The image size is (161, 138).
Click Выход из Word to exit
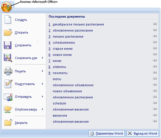(143, 133)
